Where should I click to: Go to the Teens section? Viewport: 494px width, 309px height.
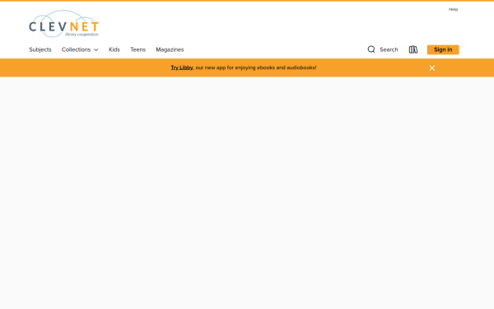[137, 49]
